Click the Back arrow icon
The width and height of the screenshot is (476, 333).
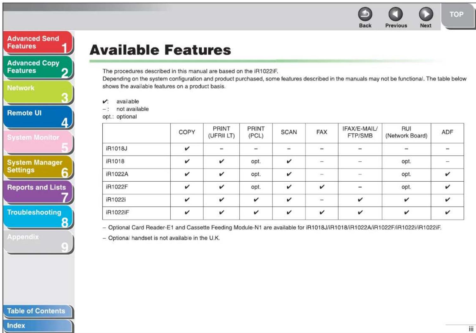point(365,14)
